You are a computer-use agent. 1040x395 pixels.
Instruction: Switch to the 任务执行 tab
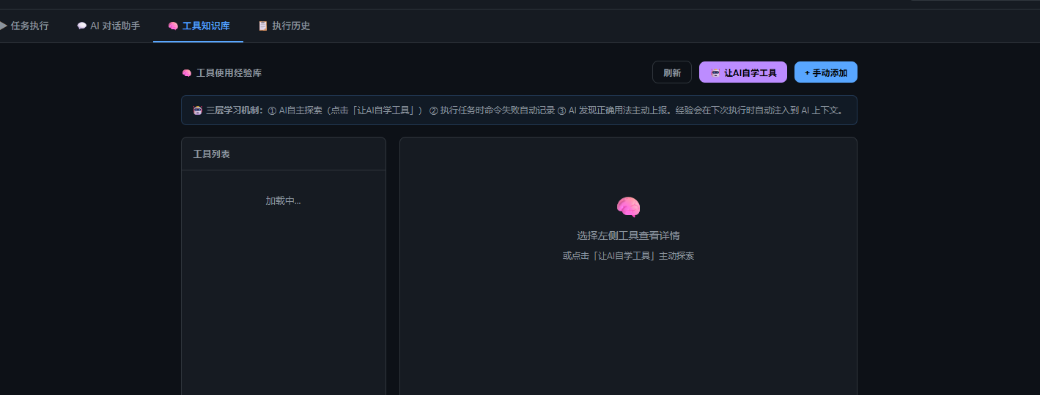click(x=24, y=26)
